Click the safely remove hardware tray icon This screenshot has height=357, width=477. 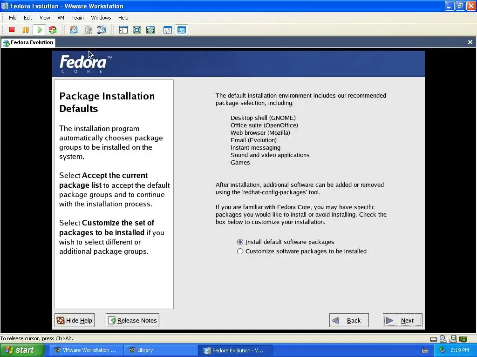coord(443,350)
